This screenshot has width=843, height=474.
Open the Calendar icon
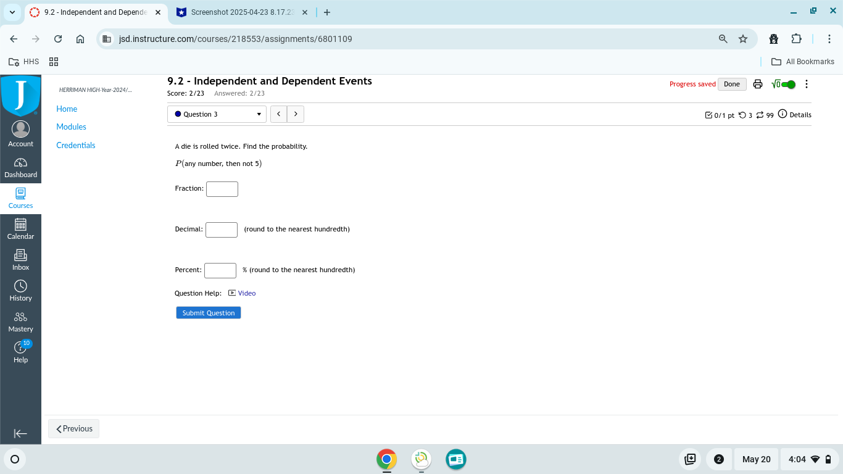20,229
